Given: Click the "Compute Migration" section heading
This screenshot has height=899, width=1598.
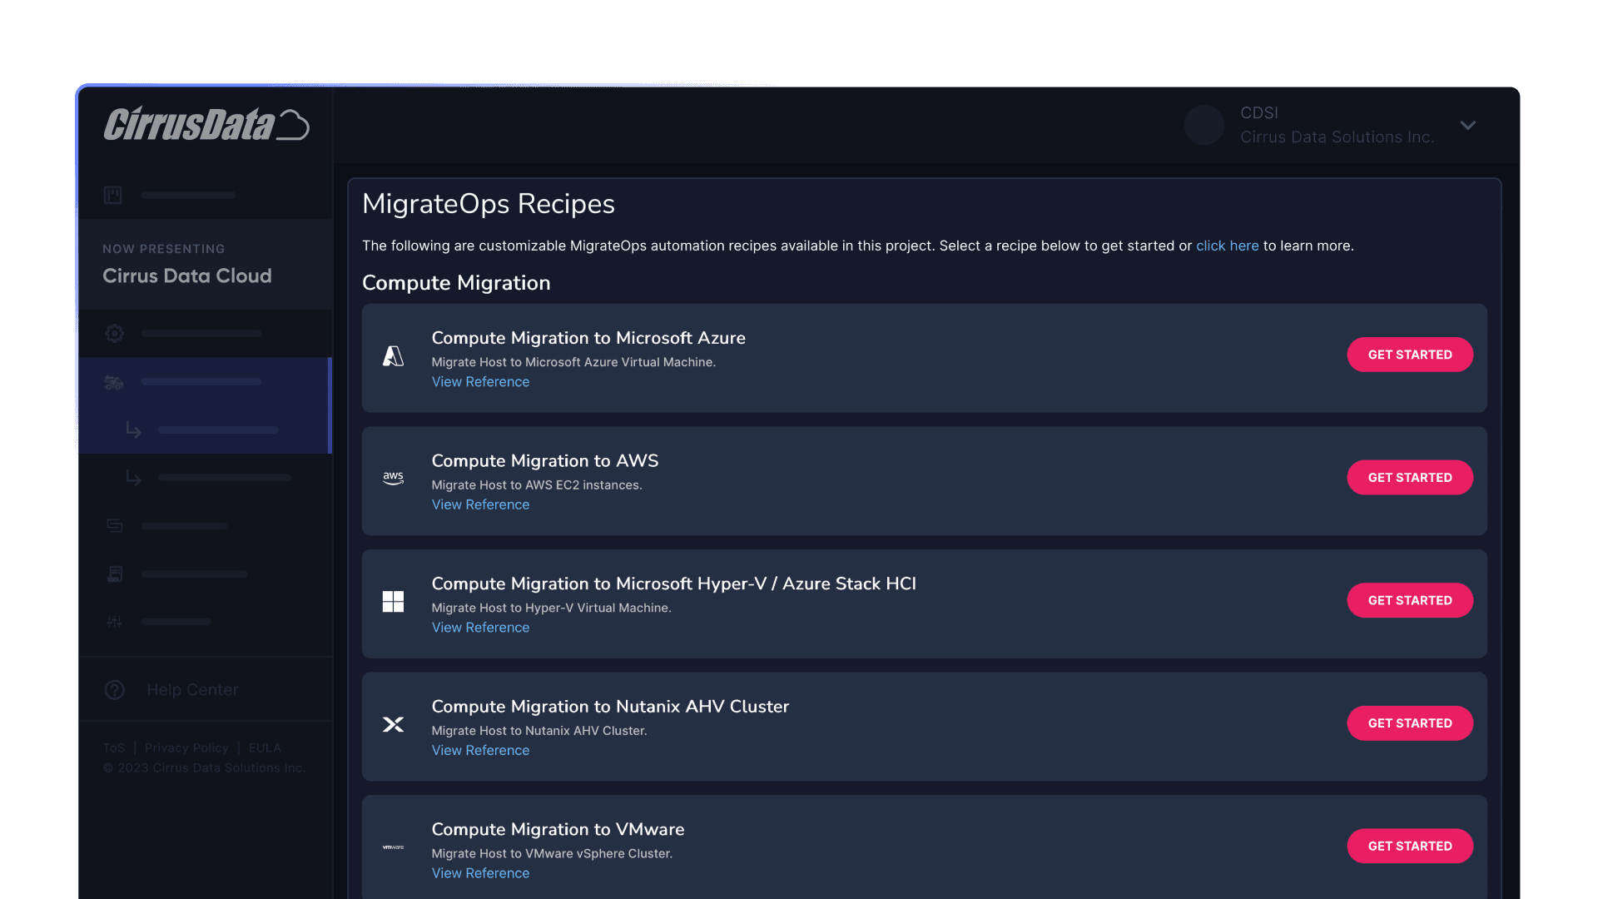Looking at the screenshot, I should (x=456, y=283).
